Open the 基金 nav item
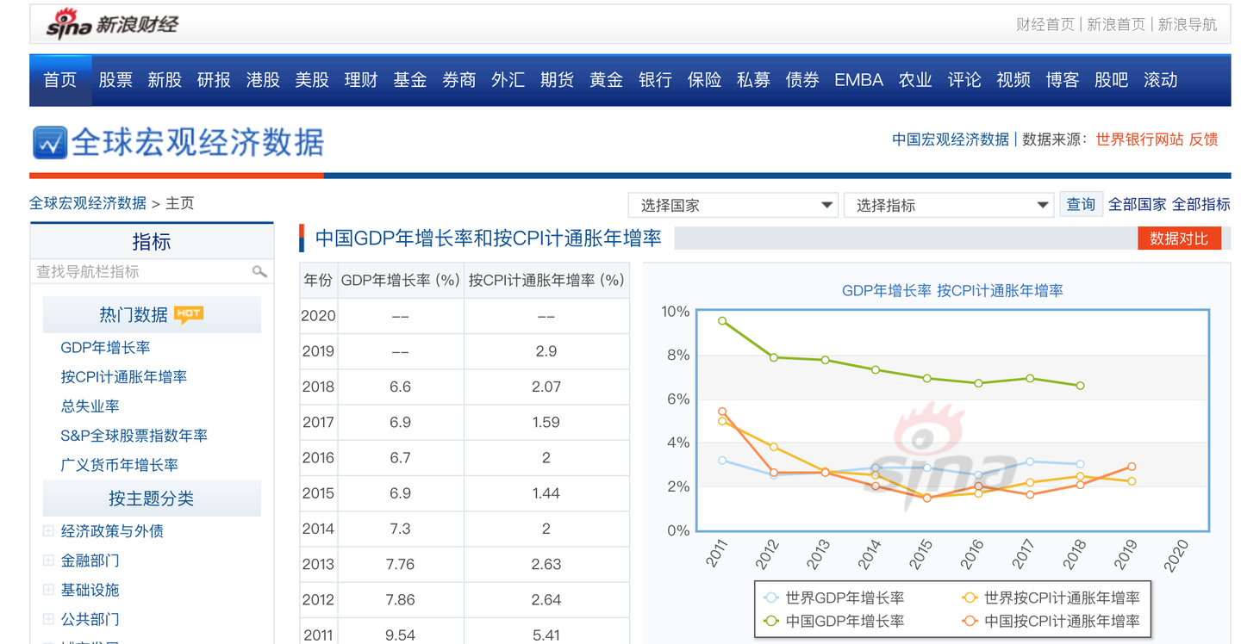This screenshot has width=1241, height=644. pos(410,80)
